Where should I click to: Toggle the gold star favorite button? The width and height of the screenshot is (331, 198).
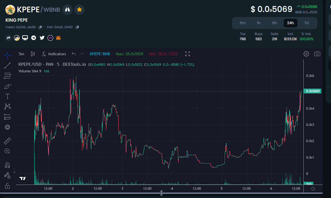(x=79, y=9)
